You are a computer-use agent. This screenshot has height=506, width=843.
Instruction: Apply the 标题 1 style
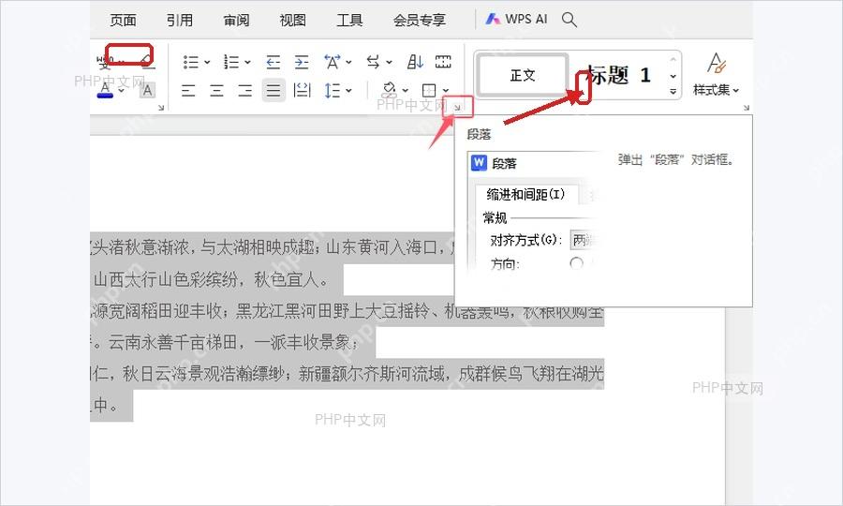619,75
